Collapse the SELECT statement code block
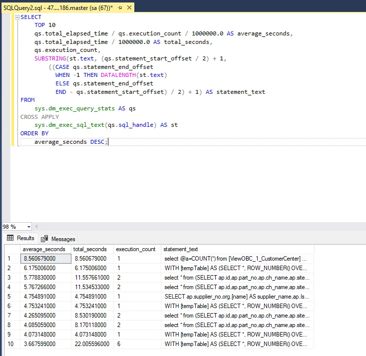This screenshot has height=356, width=366. pyautogui.click(x=17, y=17)
